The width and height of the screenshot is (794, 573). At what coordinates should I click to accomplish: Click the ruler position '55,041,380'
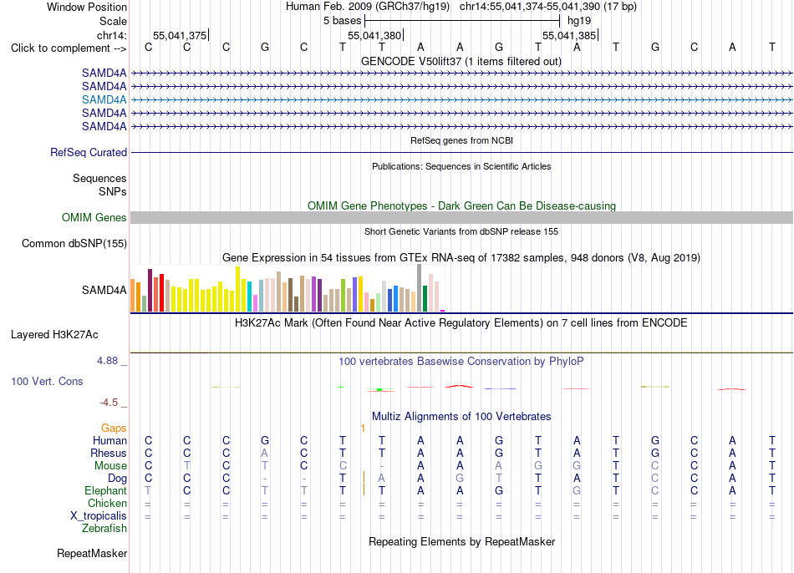[374, 35]
